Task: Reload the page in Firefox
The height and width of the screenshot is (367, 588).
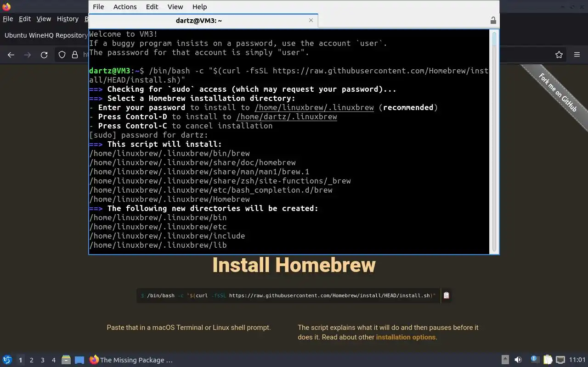Action: 44,55
